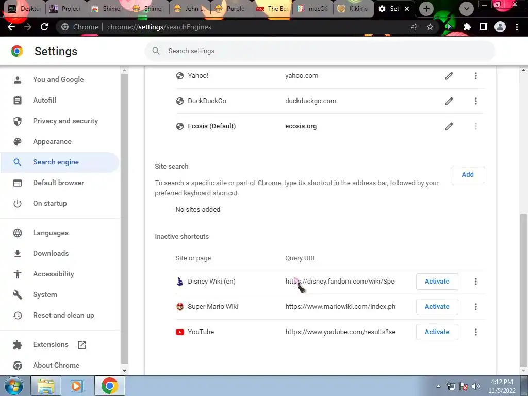Edit the DuckDuckGo search engine entry

[449, 101]
